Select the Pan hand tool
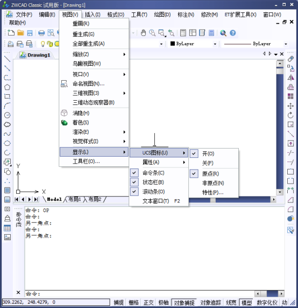Image resolution: width=298 pixels, height=308 pixels. pos(143,33)
